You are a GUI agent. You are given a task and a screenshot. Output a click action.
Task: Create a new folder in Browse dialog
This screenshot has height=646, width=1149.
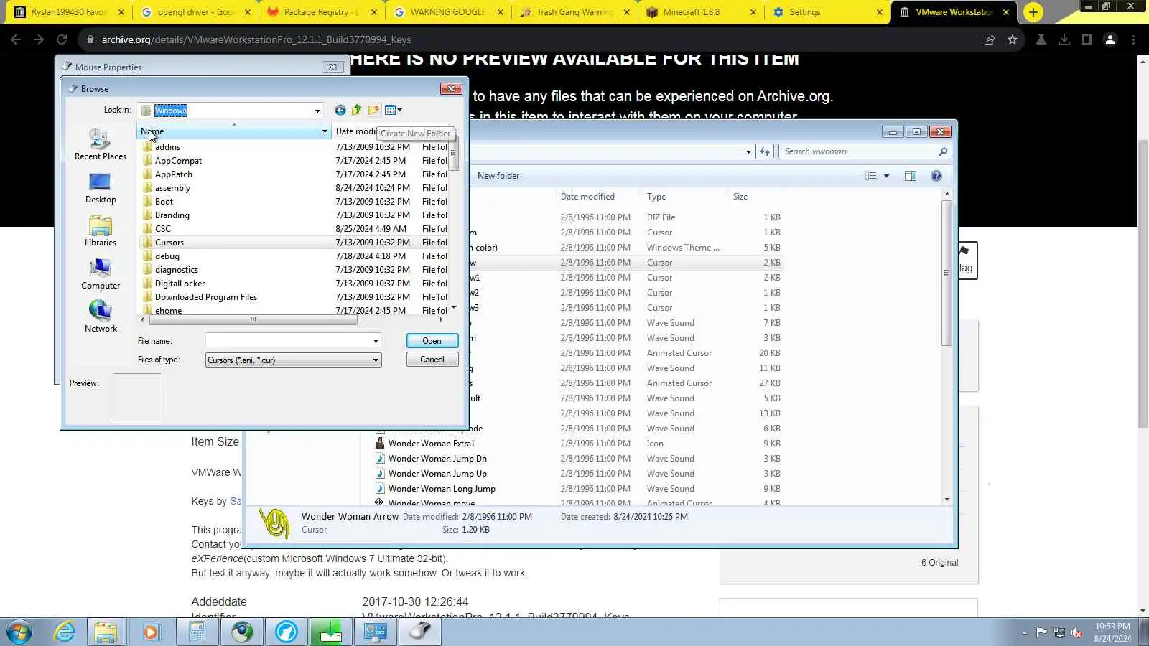click(373, 110)
